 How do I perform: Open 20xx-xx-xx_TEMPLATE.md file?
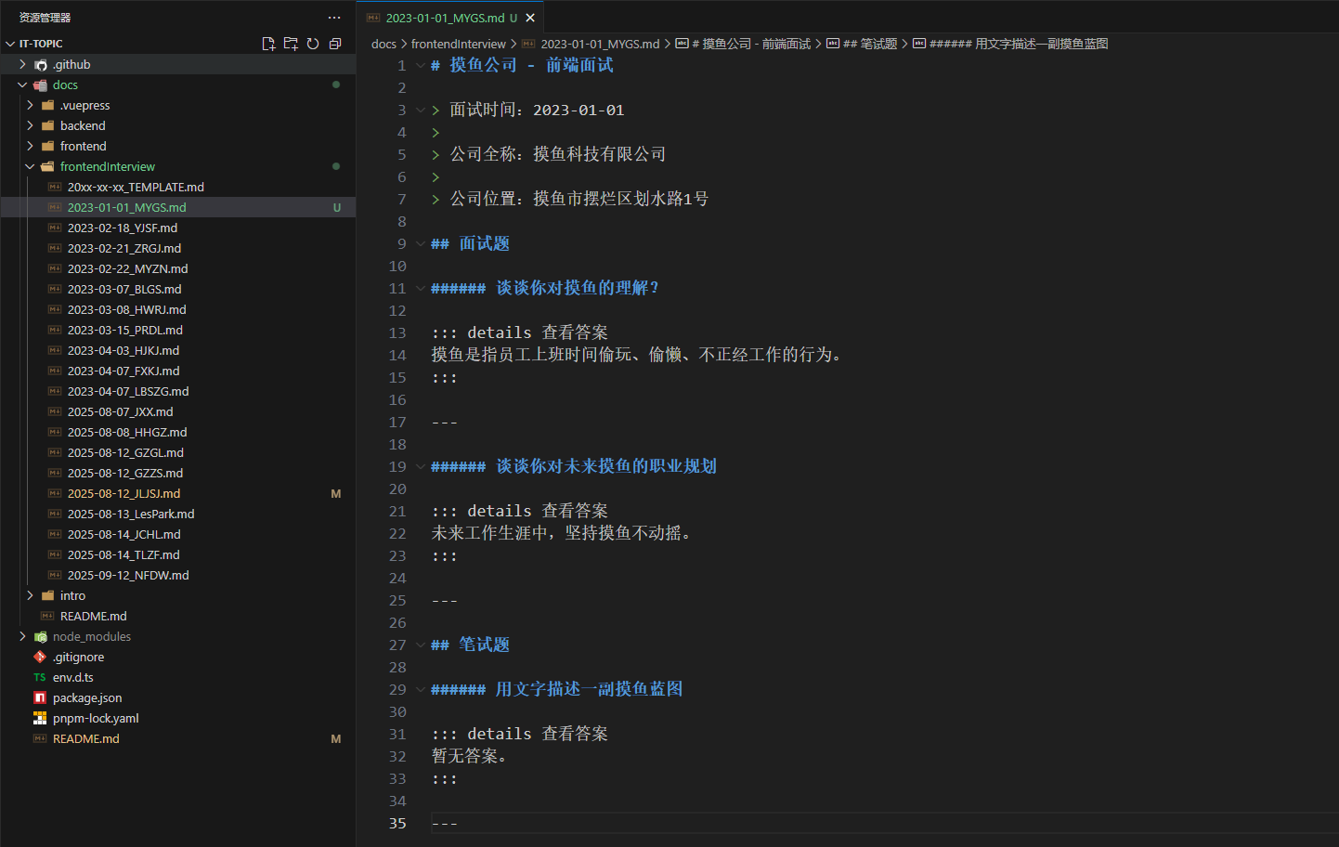pyautogui.click(x=136, y=187)
